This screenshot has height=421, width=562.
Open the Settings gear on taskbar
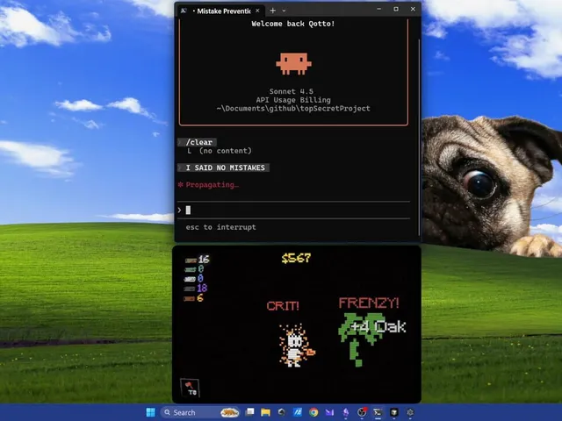(x=410, y=412)
